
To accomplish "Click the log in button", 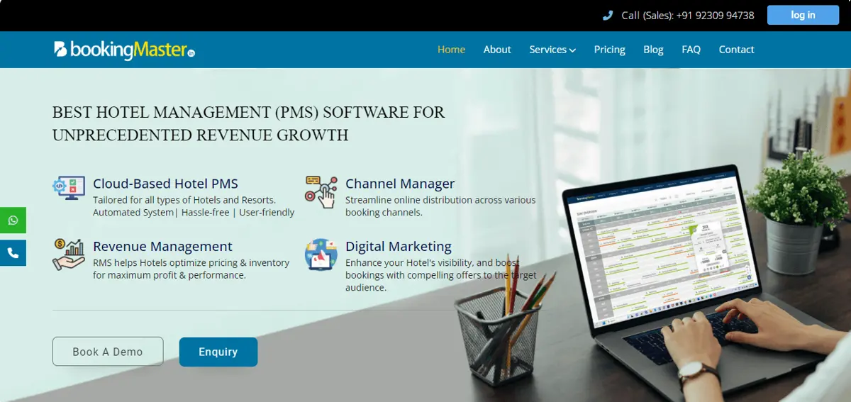I will (x=803, y=15).
